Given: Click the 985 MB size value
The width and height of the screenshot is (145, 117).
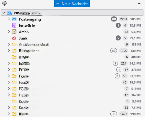Looking at the screenshot, I should (136, 19).
